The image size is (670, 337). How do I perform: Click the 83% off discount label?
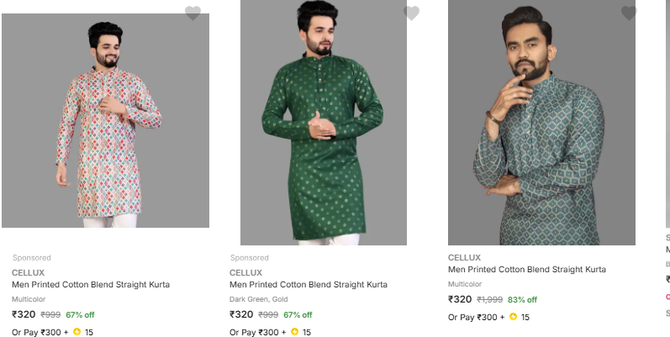coord(522,300)
